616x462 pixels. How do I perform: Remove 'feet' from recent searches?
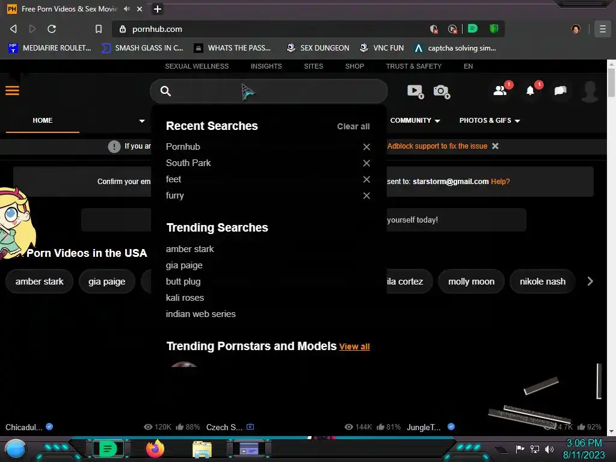pos(366,179)
